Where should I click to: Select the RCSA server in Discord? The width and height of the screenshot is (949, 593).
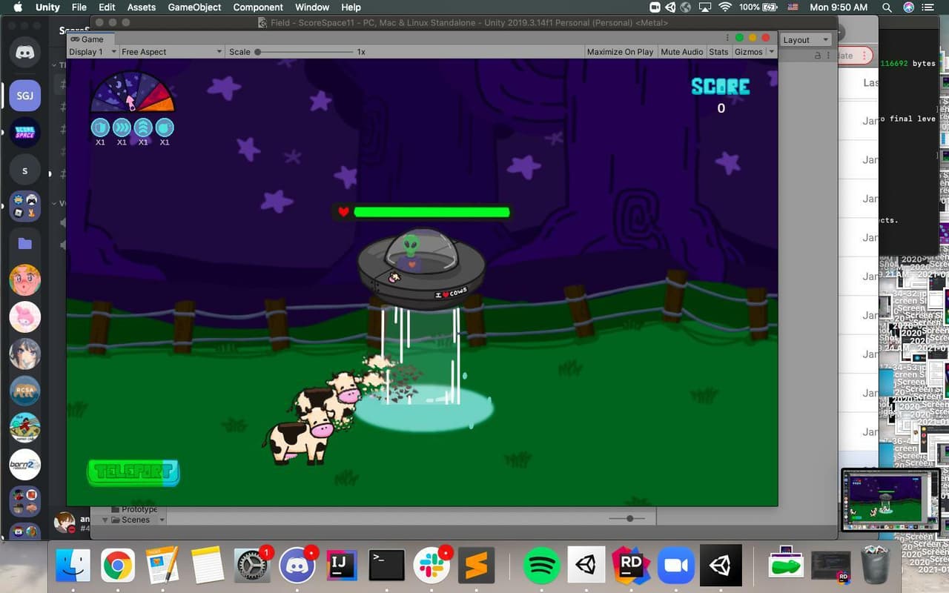24,391
